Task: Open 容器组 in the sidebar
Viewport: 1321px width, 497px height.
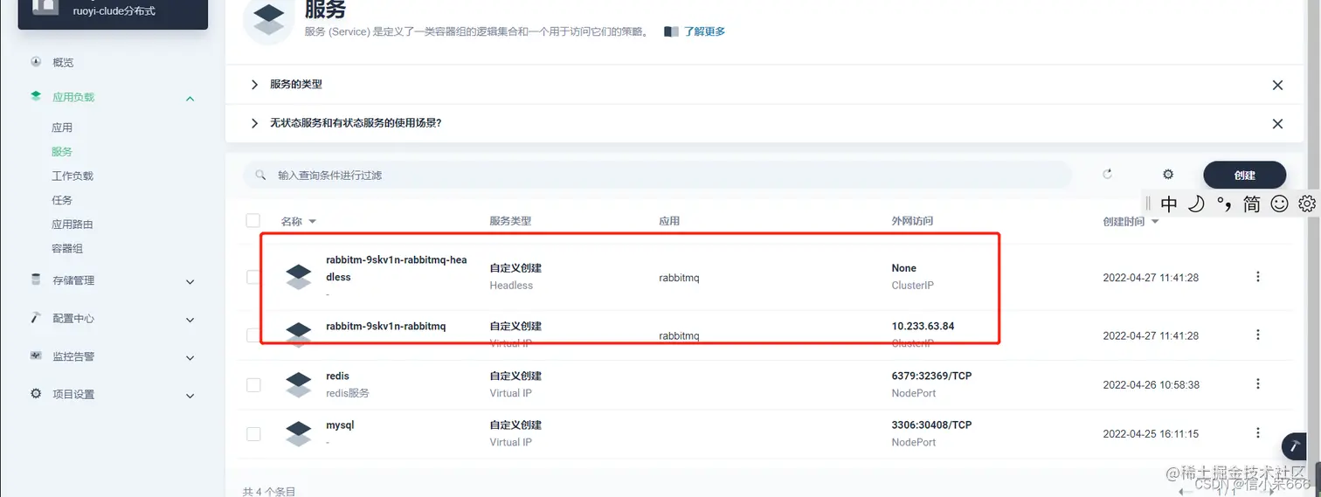Action: click(x=67, y=249)
